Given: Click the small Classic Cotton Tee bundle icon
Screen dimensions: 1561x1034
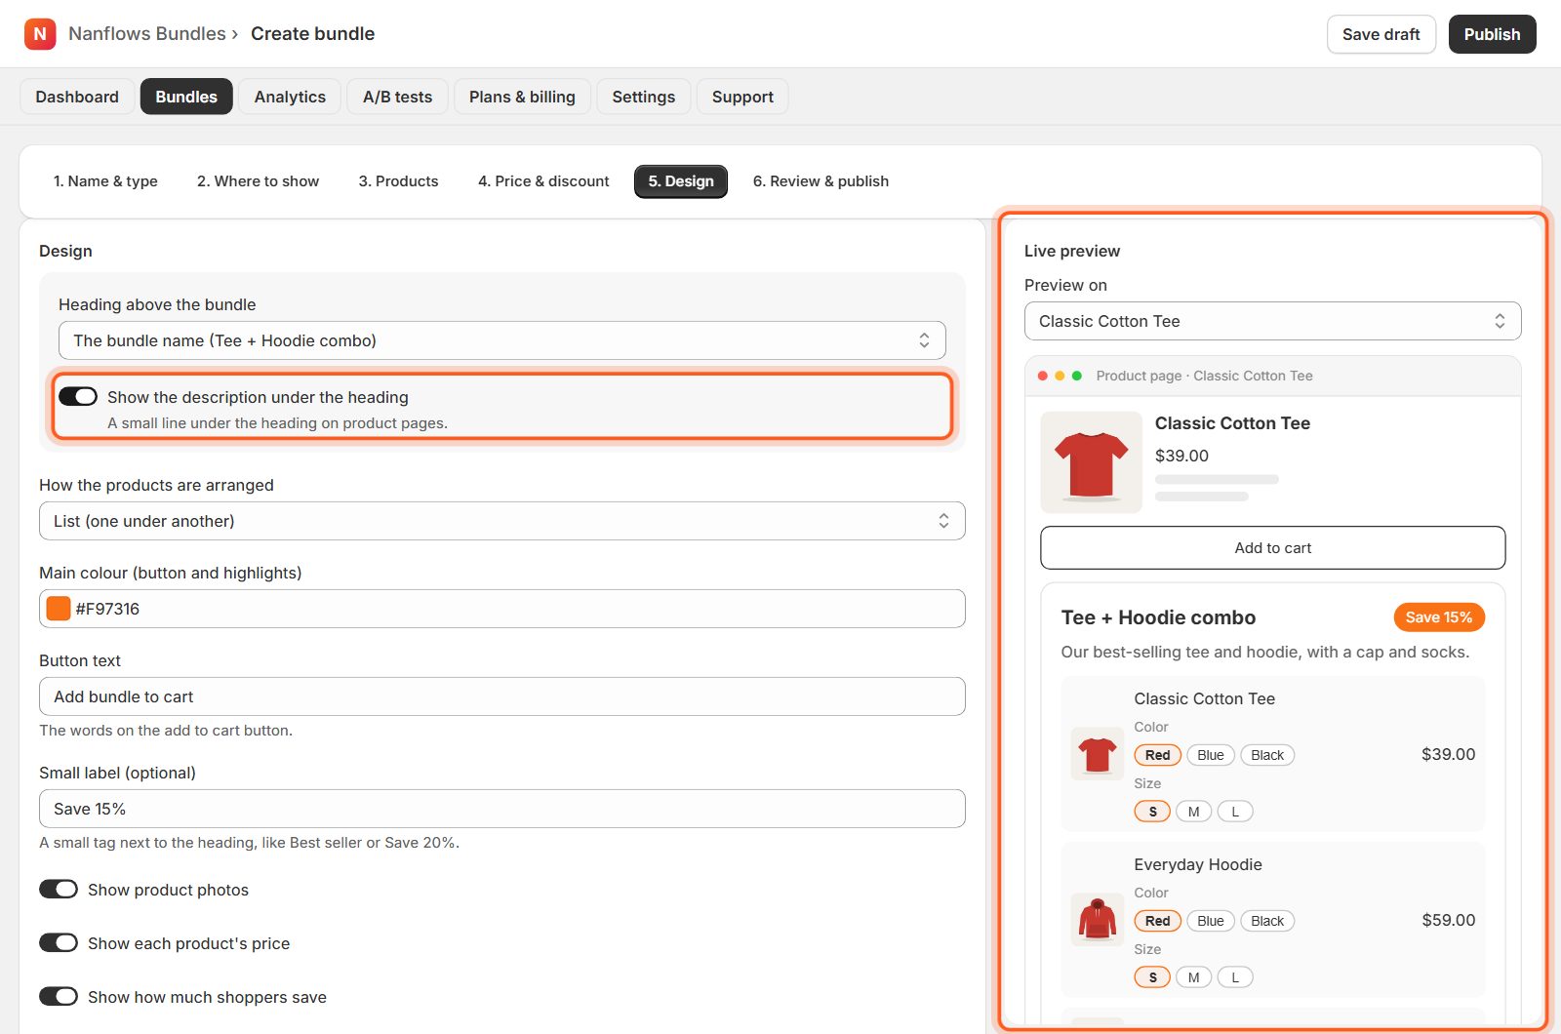Looking at the screenshot, I should (1098, 754).
